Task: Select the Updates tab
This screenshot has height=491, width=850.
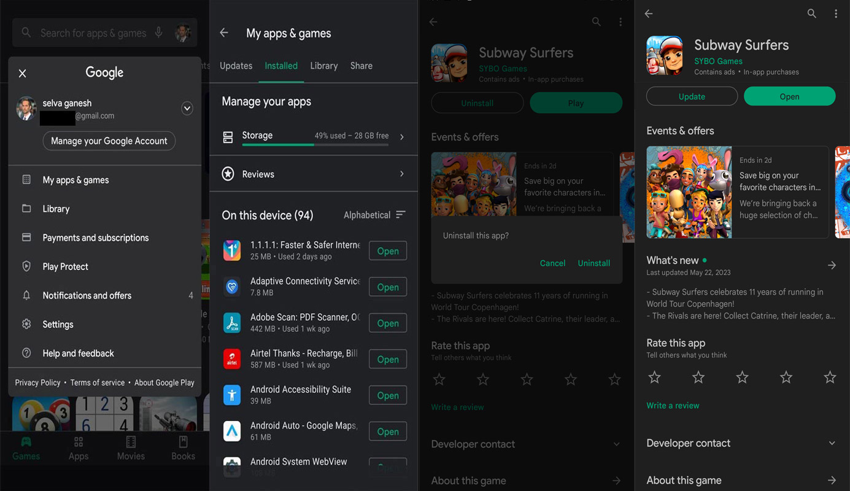Action: pos(236,66)
